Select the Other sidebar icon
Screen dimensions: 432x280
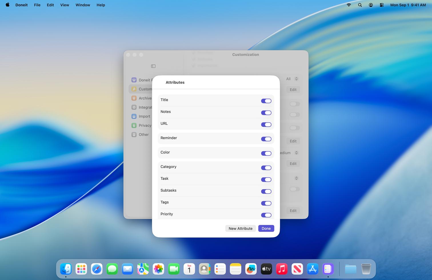tap(134, 135)
